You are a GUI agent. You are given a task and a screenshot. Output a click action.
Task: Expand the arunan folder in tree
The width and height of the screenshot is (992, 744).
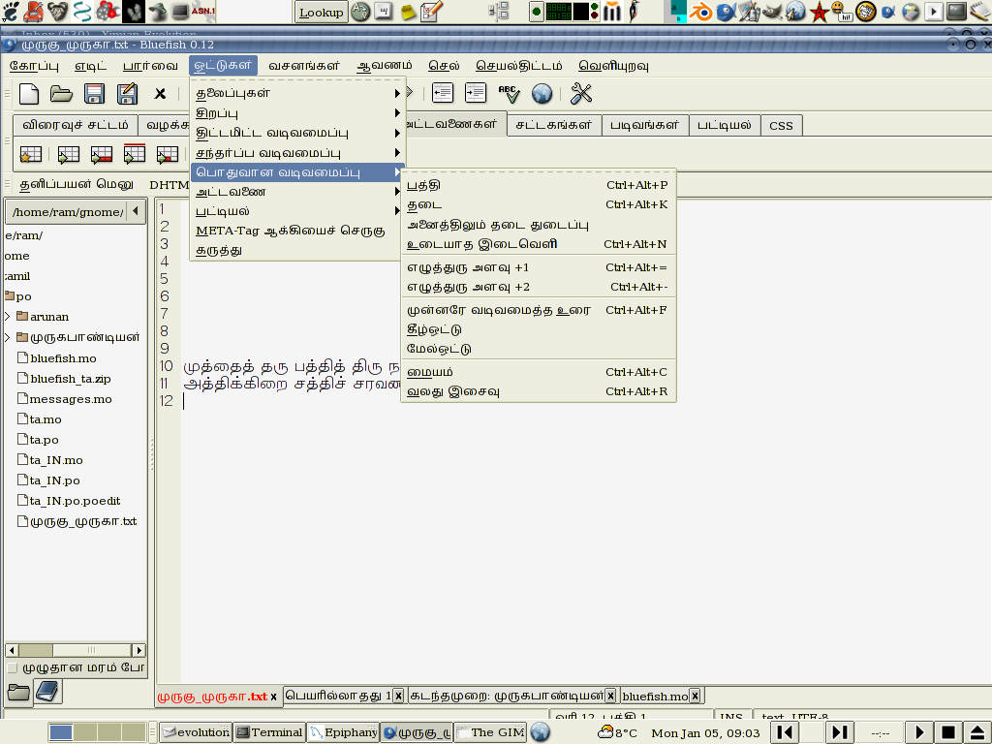point(8,317)
